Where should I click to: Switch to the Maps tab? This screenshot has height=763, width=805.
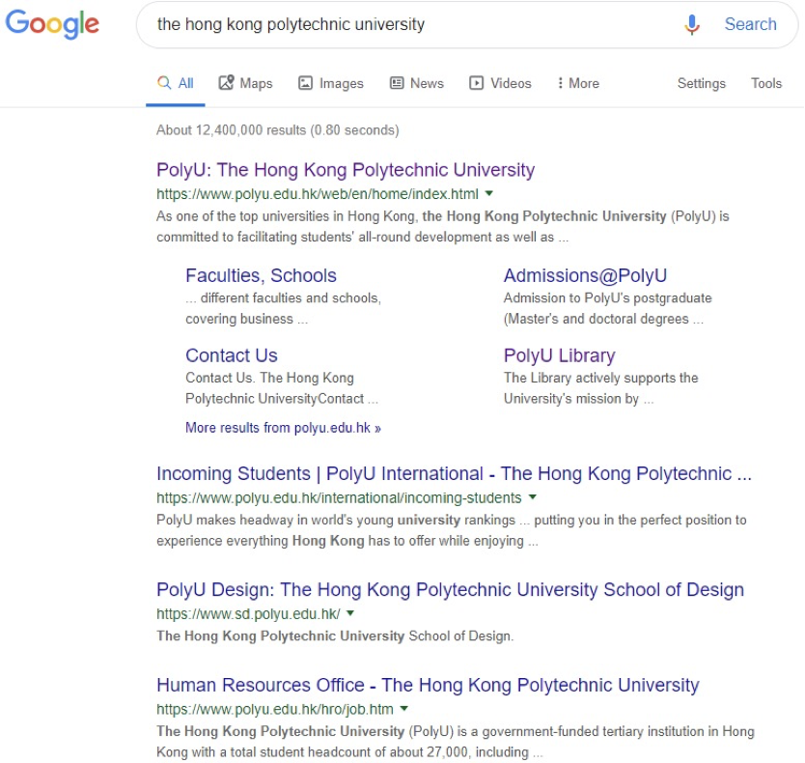click(245, 83)
